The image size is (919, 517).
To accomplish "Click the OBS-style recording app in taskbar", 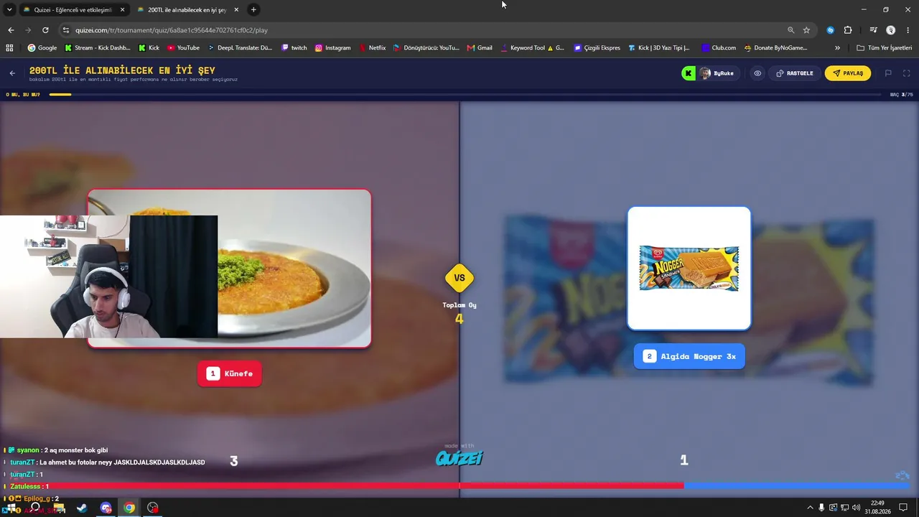I will (153, 508).
